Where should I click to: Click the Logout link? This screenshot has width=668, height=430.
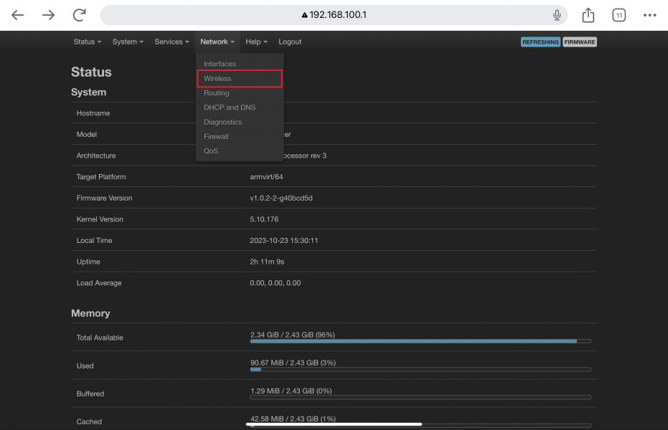(290, 42)
